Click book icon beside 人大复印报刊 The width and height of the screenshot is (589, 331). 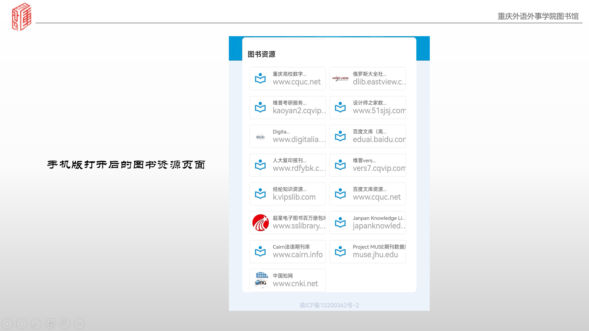tap(260, 165)
